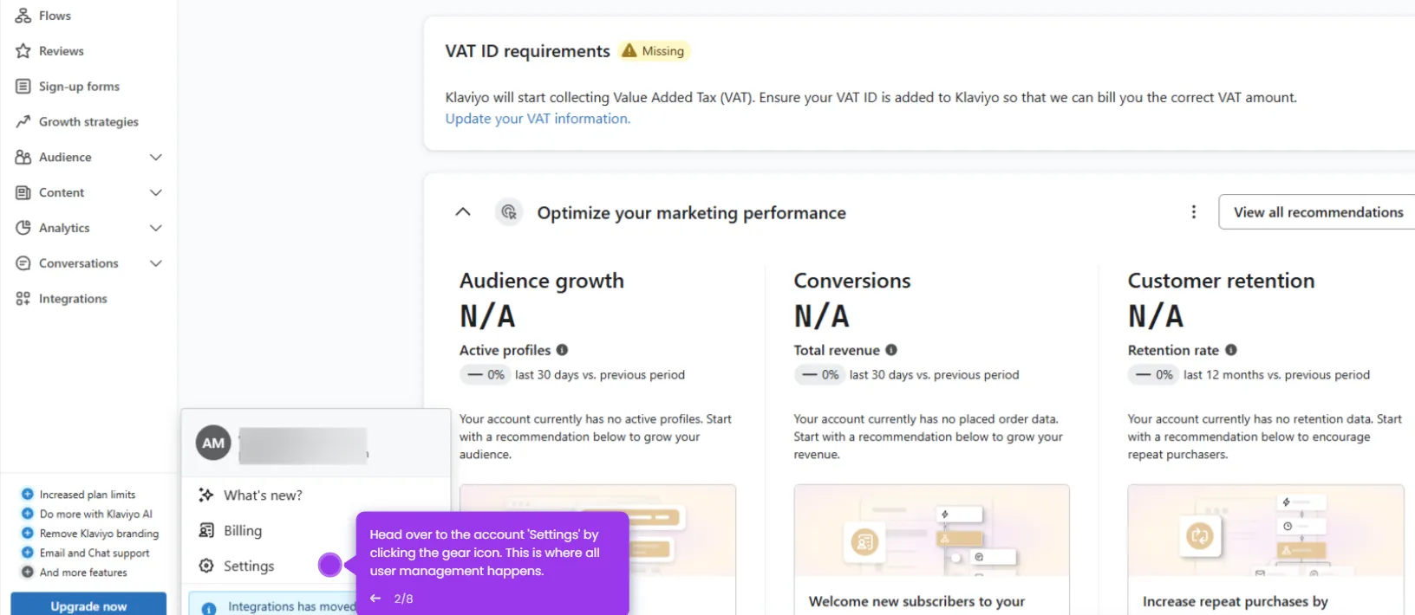The width and height of the screenshot is (1415, 615).
Task: Collapse Optimize your marketing performance section
Action: pyautogui.click(x=463, y=212)
